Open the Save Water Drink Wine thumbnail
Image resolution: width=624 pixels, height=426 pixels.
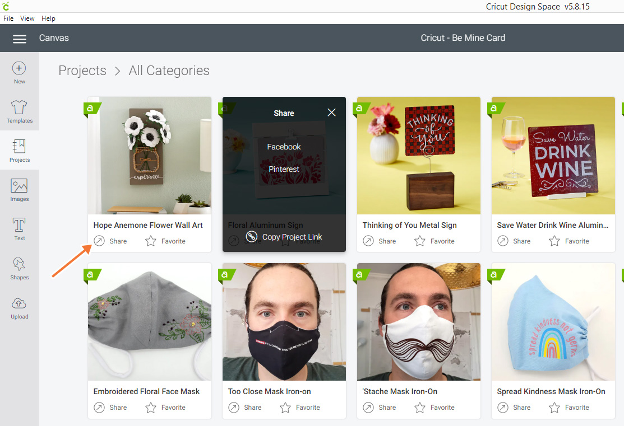[x=553, y=156]
